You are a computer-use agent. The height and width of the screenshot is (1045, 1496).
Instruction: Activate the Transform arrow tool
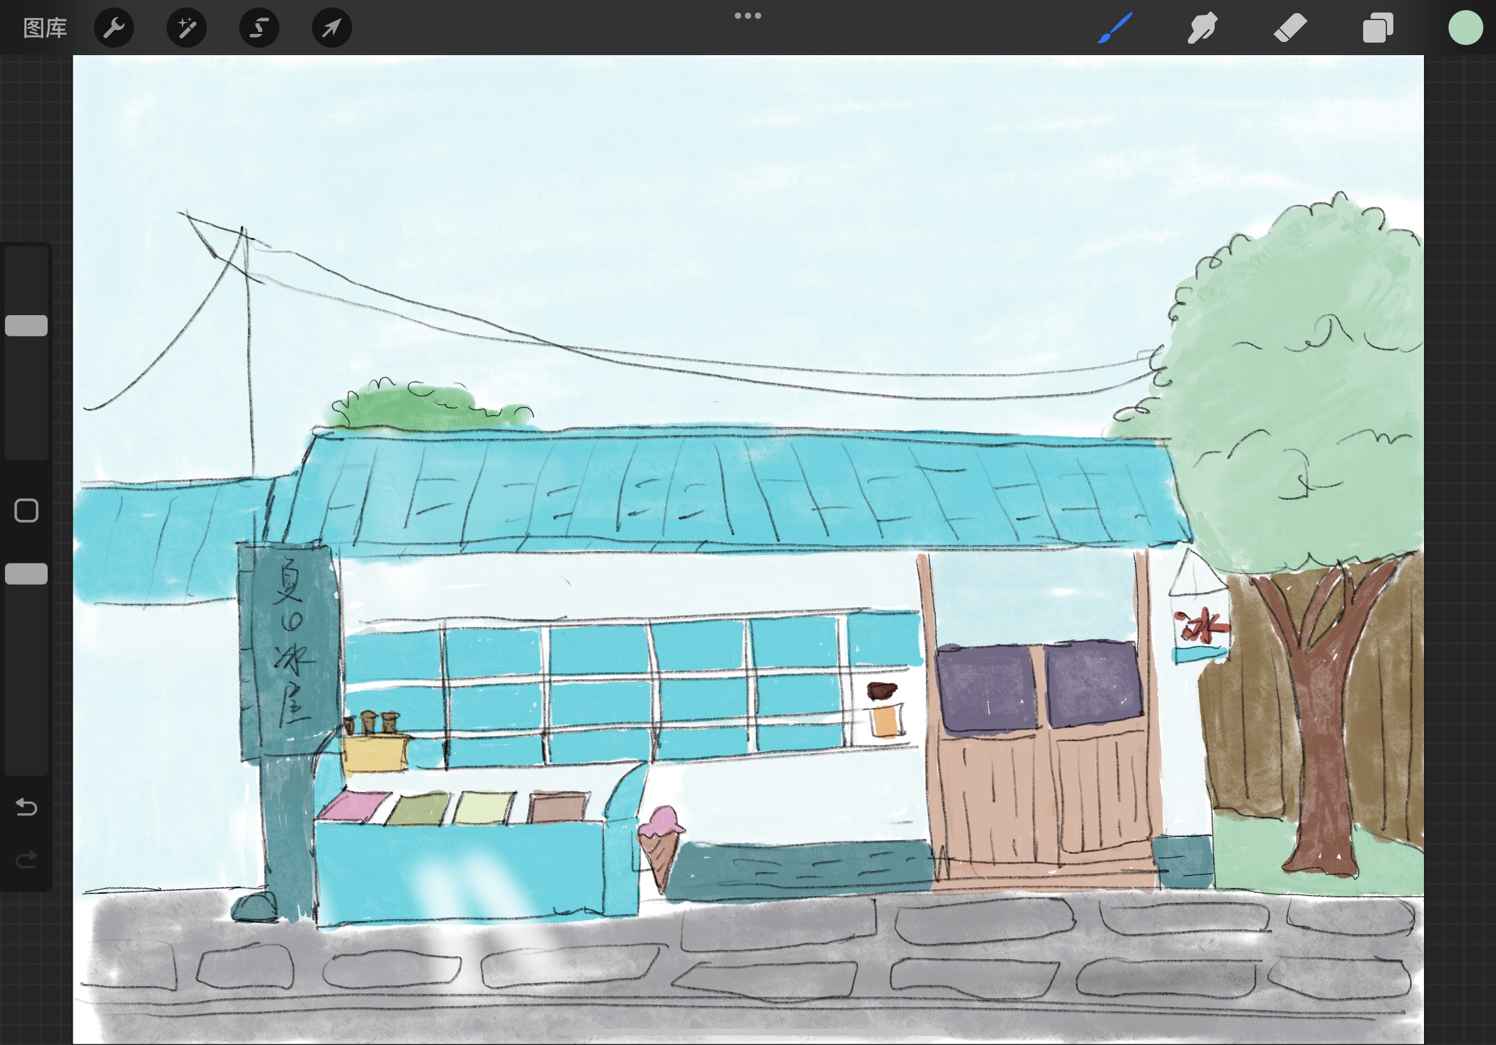(331, 28)
